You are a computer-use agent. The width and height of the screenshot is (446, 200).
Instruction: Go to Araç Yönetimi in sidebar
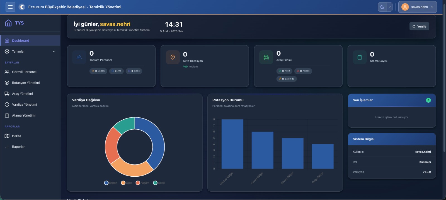point(22,94)
